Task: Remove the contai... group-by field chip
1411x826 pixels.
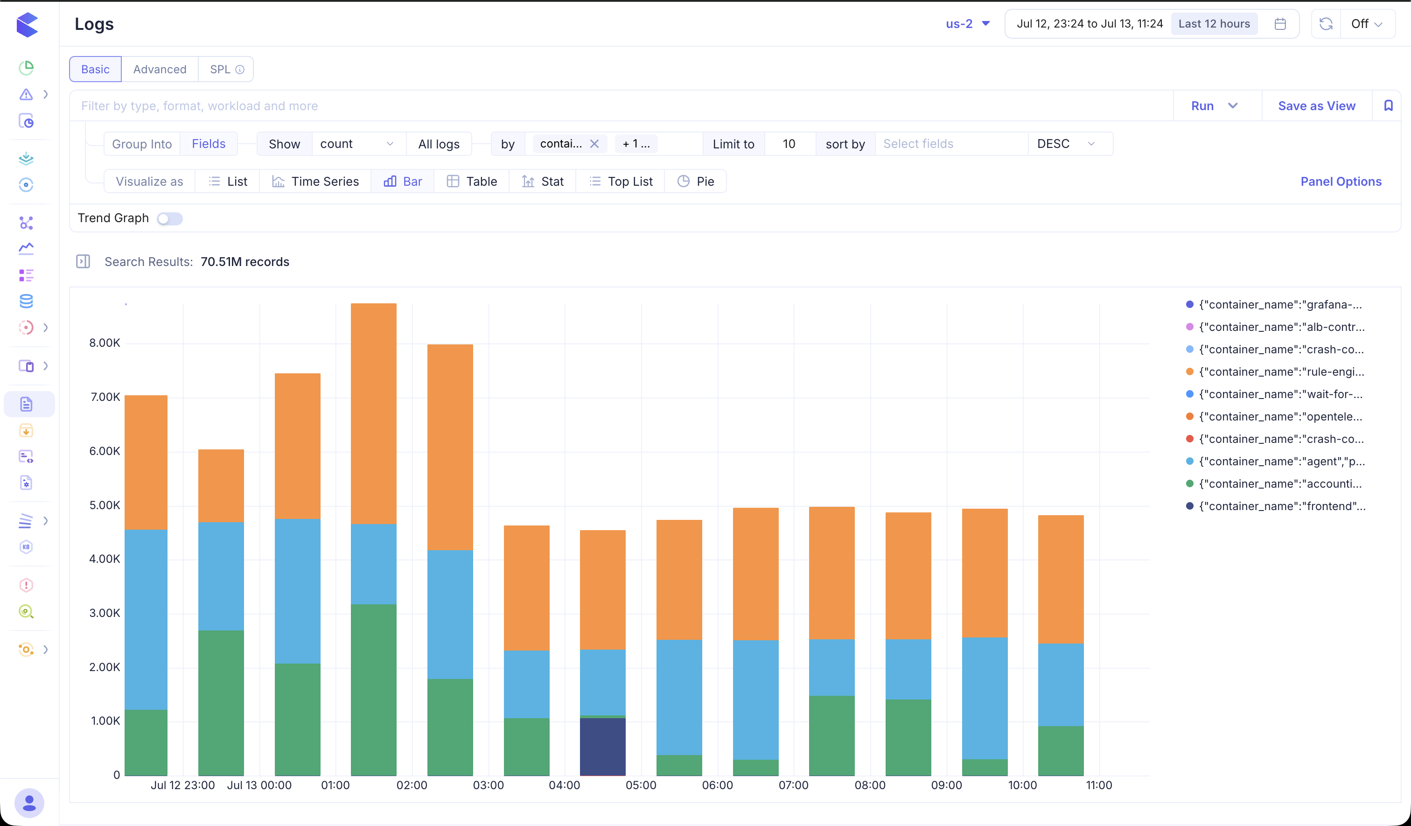Action: pos(594,144)
